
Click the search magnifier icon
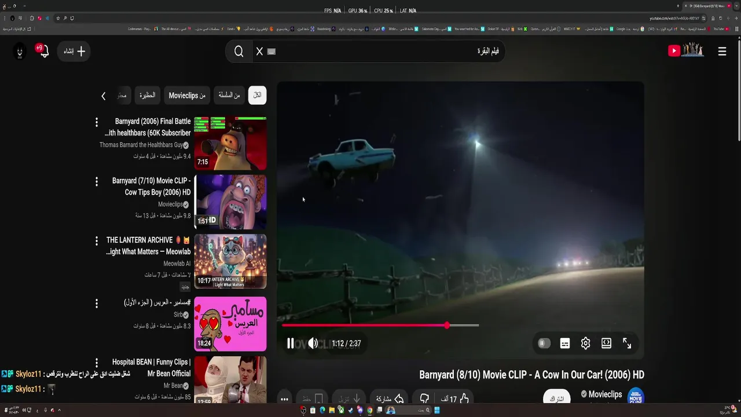(239, 52)
